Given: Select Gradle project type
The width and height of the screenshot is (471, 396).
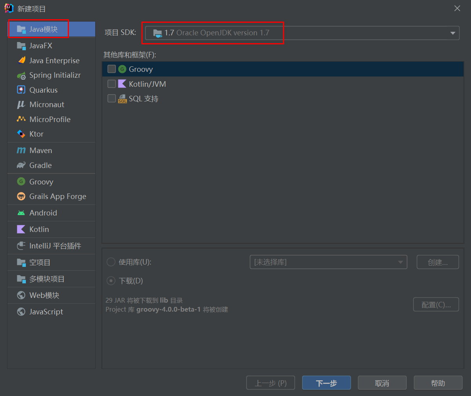Looking at the screenshot, I should (x=51, y=165).
